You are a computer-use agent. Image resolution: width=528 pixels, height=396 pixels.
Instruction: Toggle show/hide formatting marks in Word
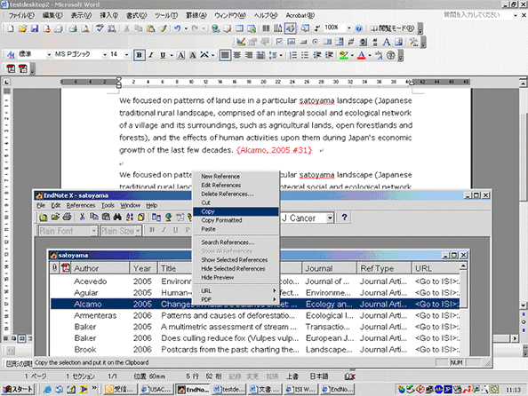316,28
